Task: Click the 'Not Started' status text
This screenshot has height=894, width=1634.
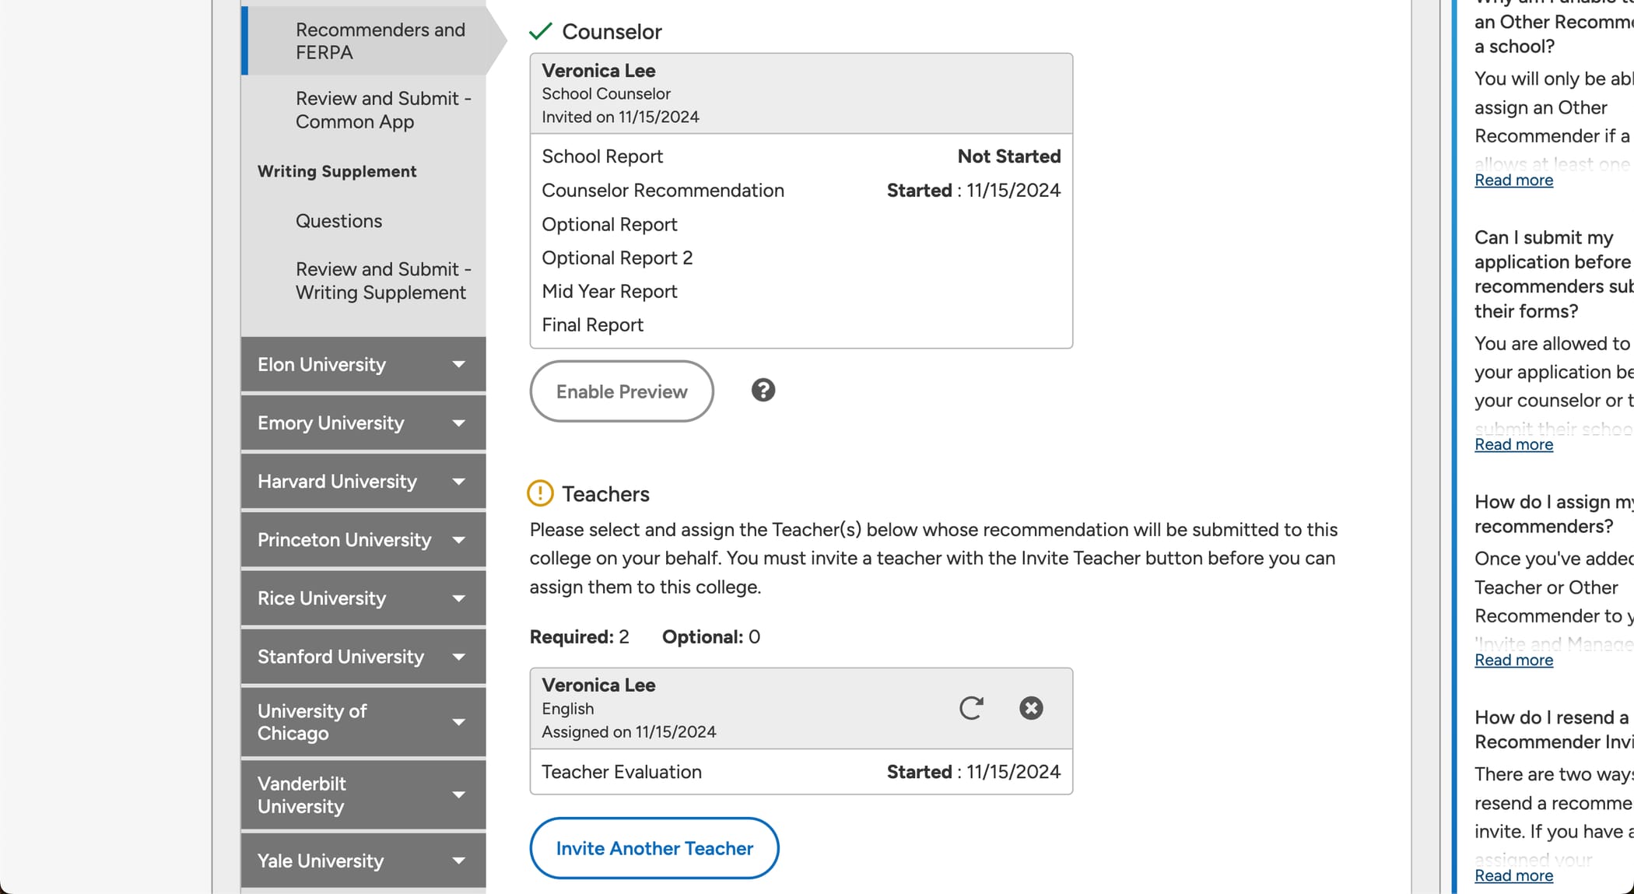Action: coord(1008,156)
